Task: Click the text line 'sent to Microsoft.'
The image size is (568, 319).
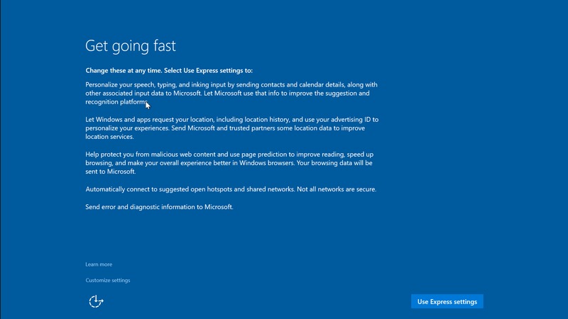Action: 110,172
